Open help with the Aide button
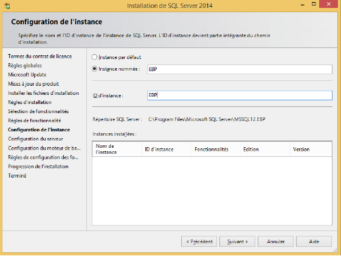 pos(314,241)
